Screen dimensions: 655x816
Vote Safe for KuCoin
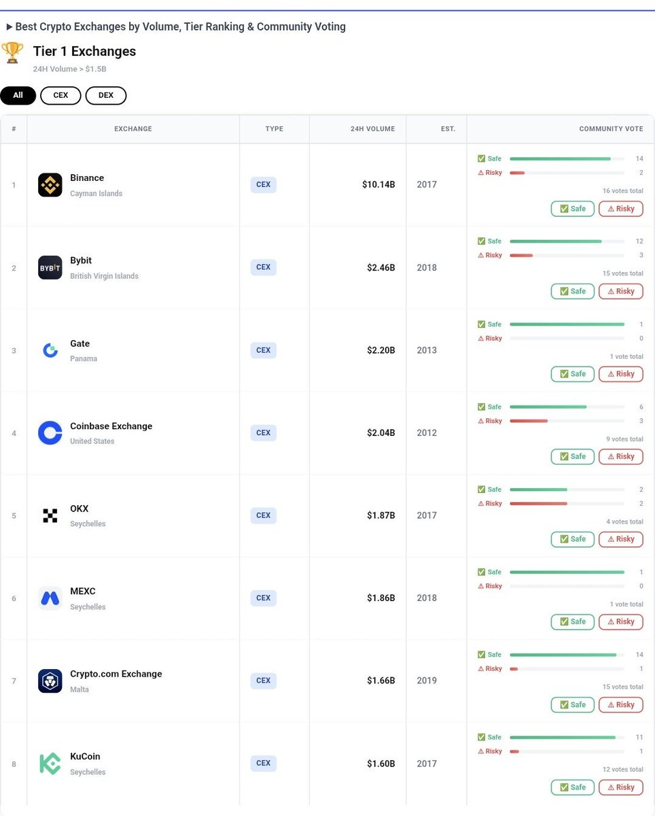click(x=573, y=787)
